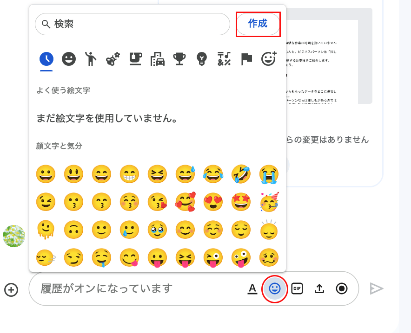Click the record video message button
The image size is (411, 333).
pyautogui.click(x=342, y=288)
